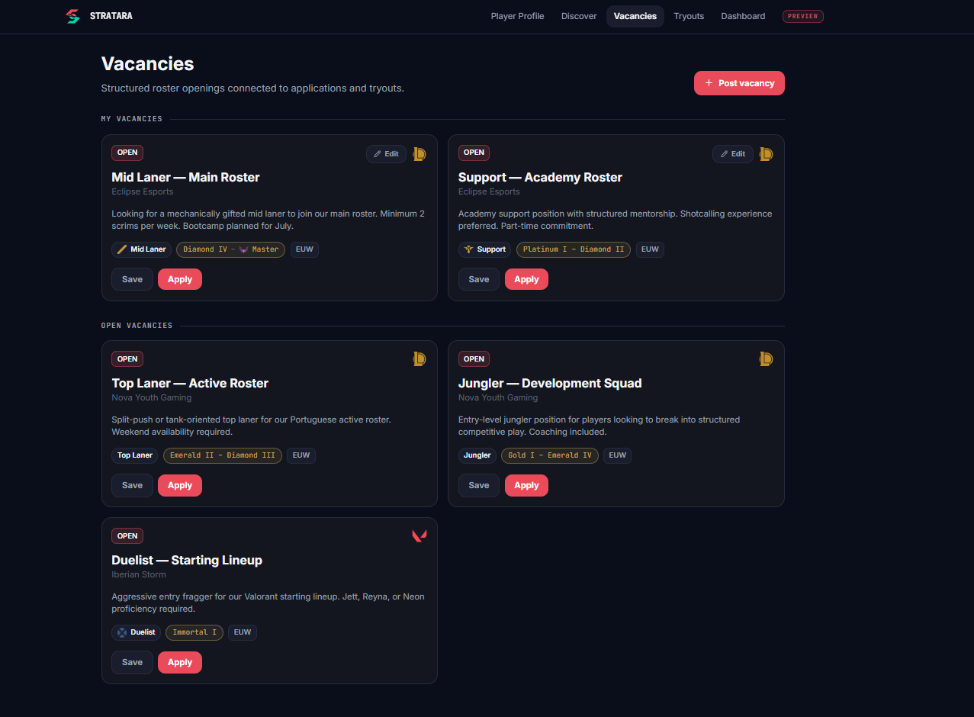Save the Duelist Starting Lineup vacancy
Screen dimensions: 974x717
(x=132, y=662)
